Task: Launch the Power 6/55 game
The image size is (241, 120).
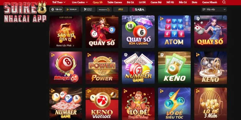Action: pos(102,68)
